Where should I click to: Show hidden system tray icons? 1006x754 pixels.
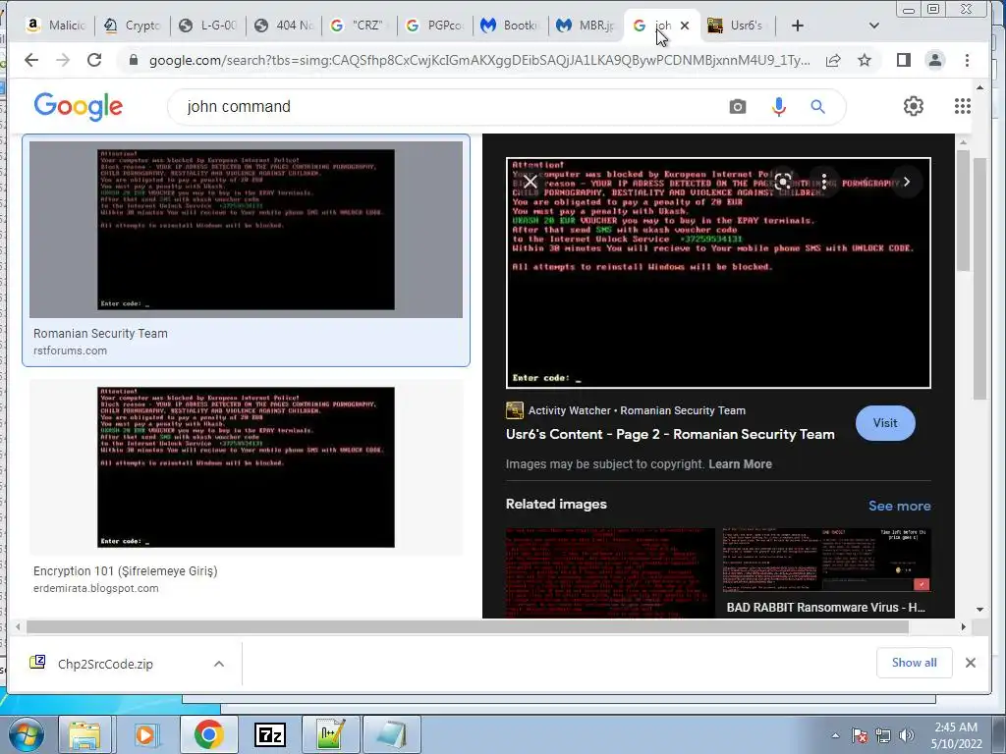point(835,736)
